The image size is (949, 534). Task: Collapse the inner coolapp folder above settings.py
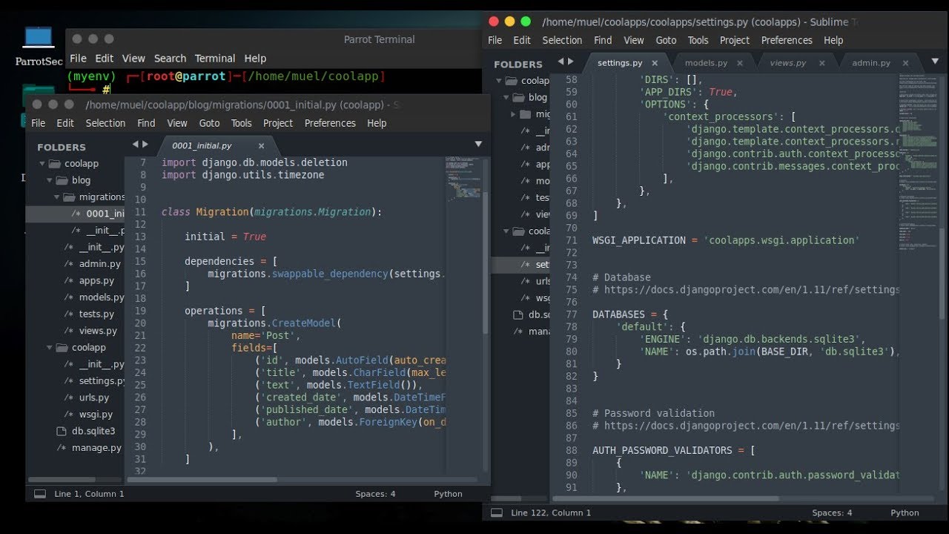coord(50,348)
